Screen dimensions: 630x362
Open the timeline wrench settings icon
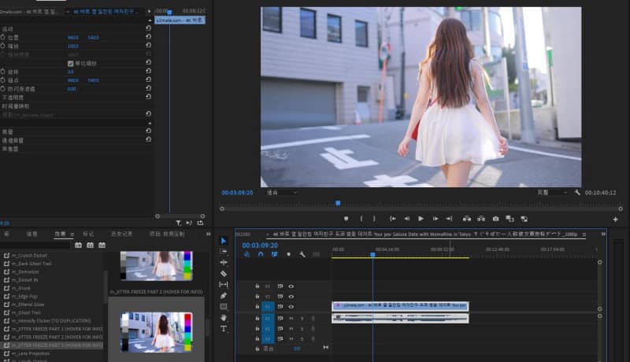click(x=301, y=254)
